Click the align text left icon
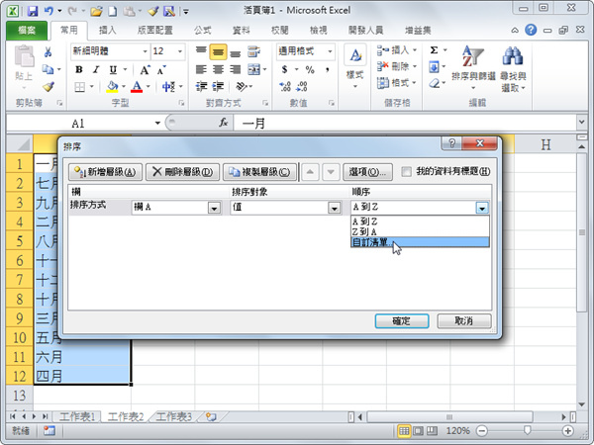 (x=201, y=69)
